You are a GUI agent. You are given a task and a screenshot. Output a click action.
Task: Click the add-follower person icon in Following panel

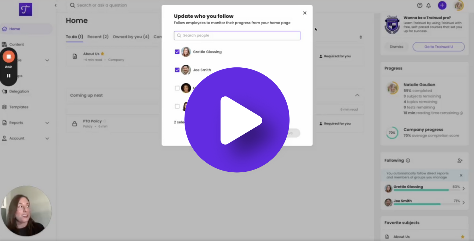point(461,160)
